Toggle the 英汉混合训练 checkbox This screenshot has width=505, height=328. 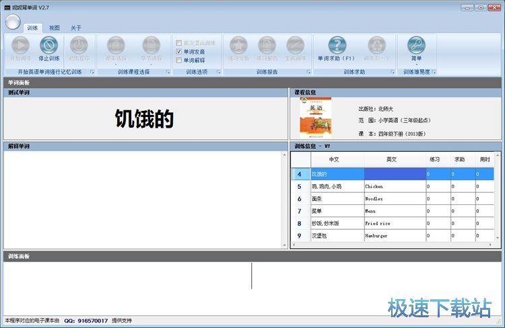pos(178,42)
